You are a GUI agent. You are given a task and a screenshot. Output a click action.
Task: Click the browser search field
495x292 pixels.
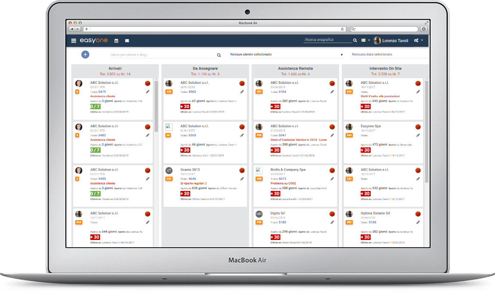[384, 29]
